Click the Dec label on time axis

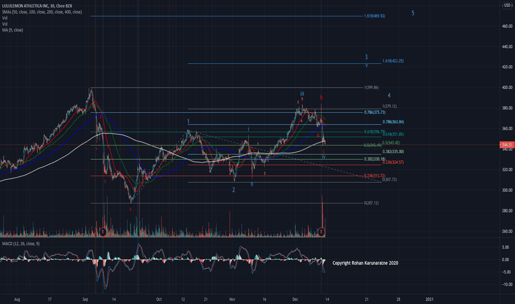(295, 300)
